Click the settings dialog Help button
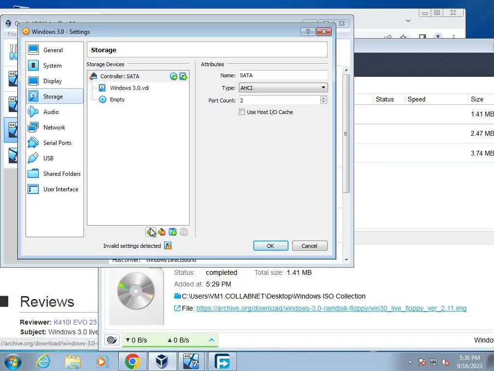This screenshot has height=371, width=494. click(308, 31)
